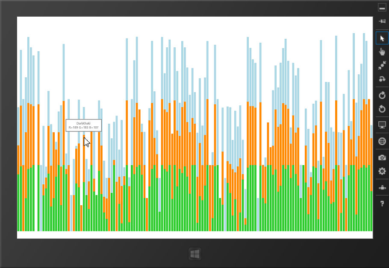Enable rotation touch mode

coord(382,79)
